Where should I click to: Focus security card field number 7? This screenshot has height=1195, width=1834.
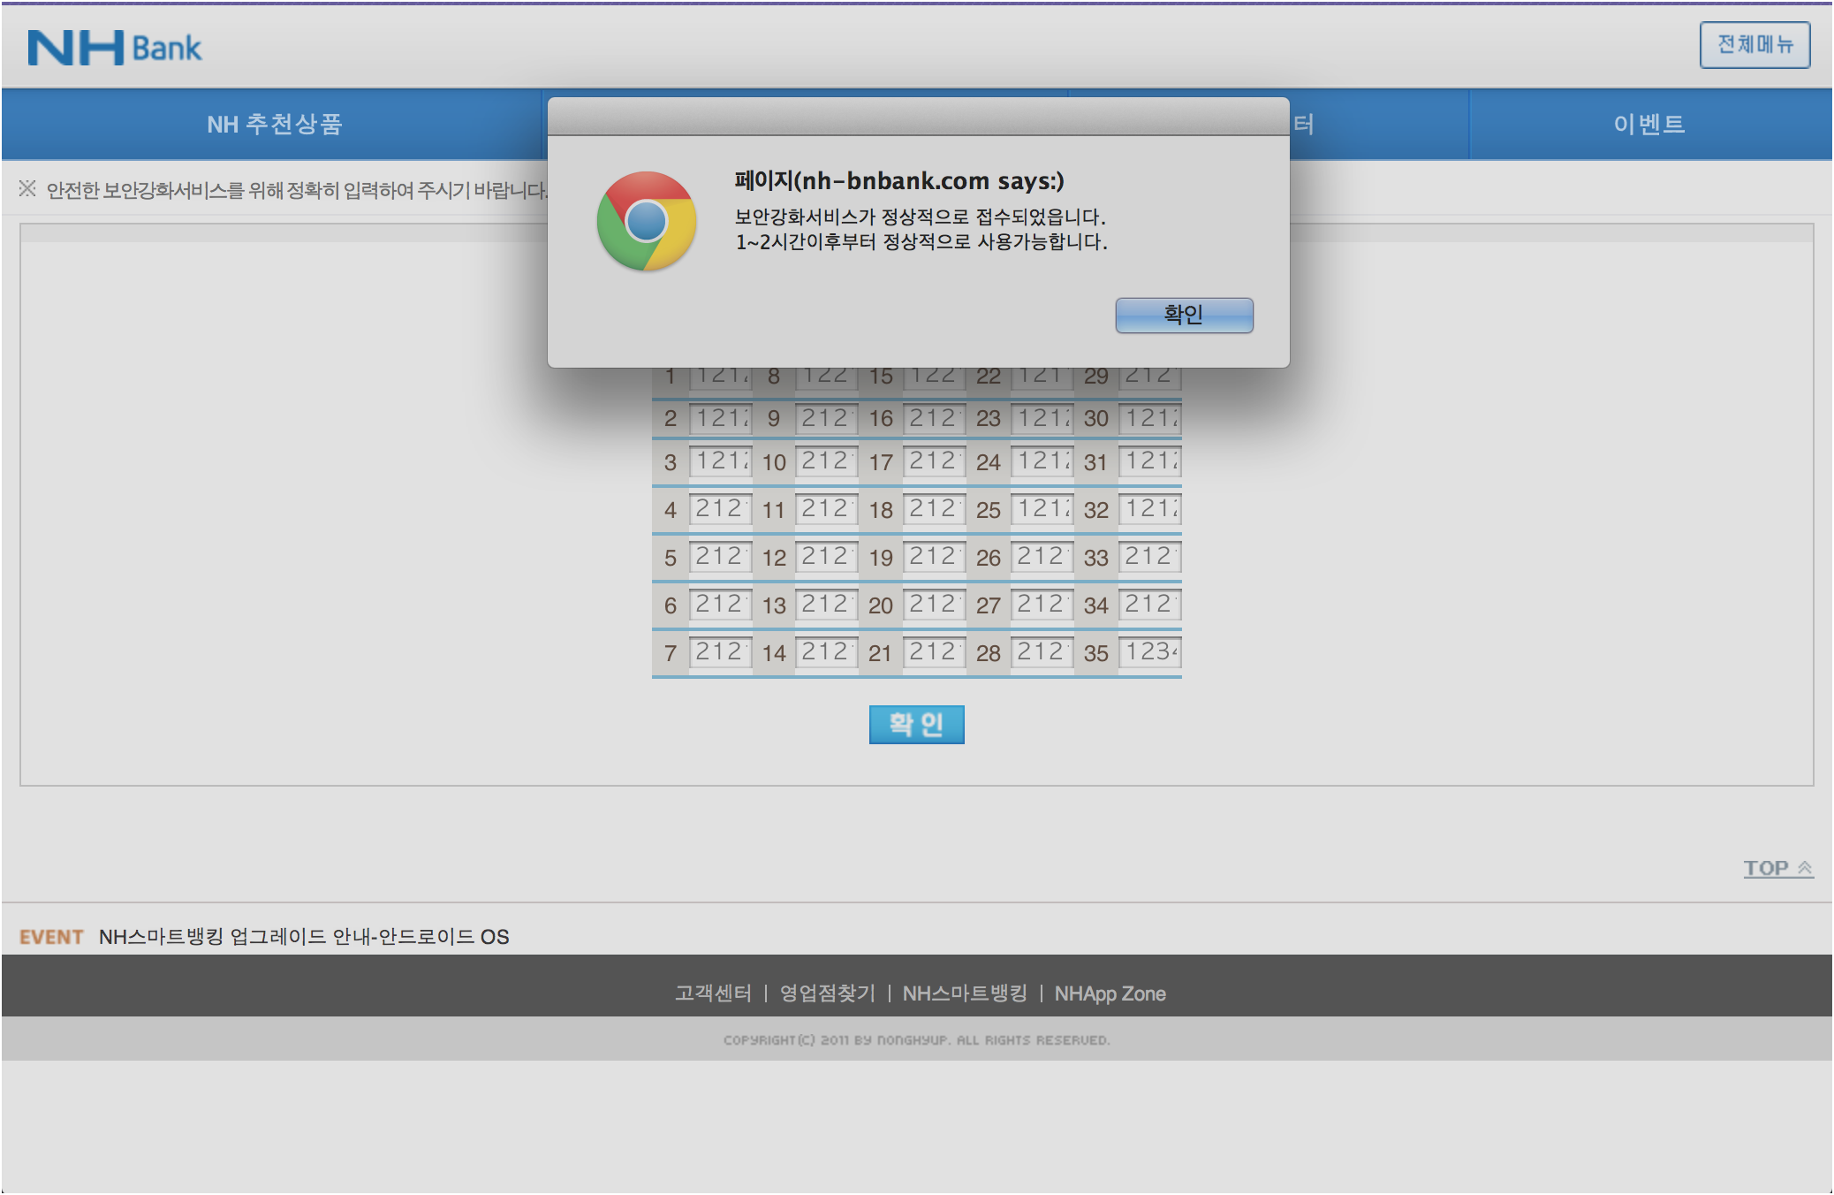click(721, 652)
